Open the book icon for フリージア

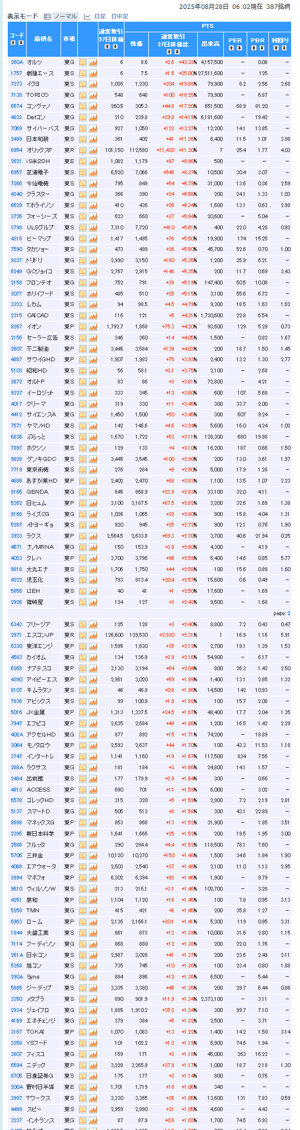coord(83,625)
